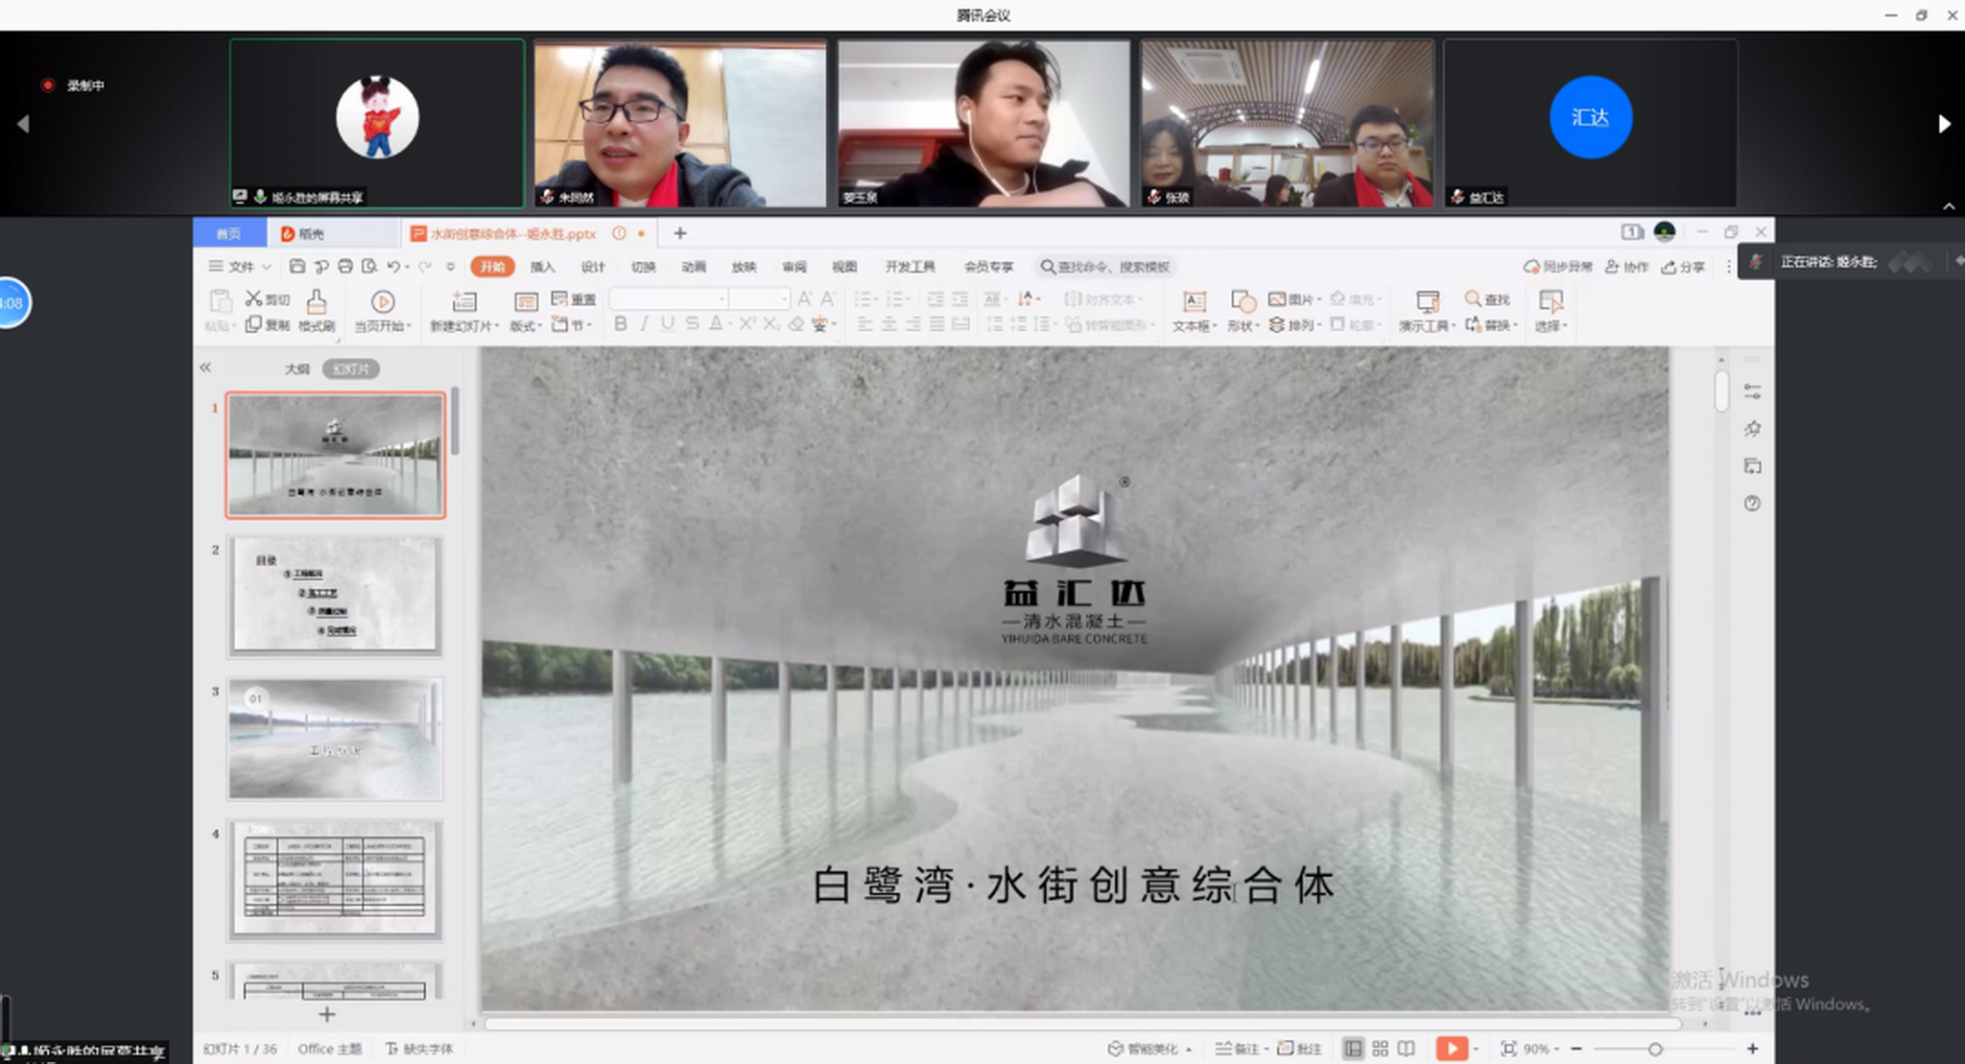Click the Home (首页) tab button
1965x1064 pixels.
pyautogui.click(x=228, y=233)
